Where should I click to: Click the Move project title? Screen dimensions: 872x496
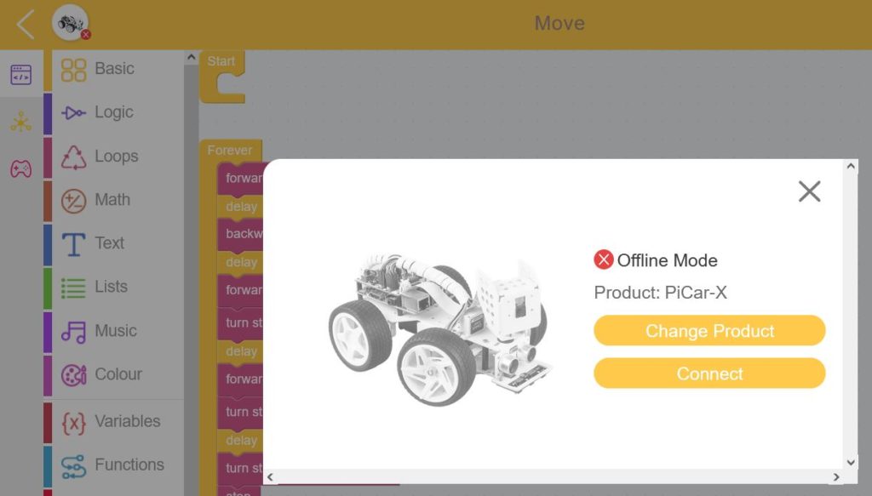(x=559, y=23)
